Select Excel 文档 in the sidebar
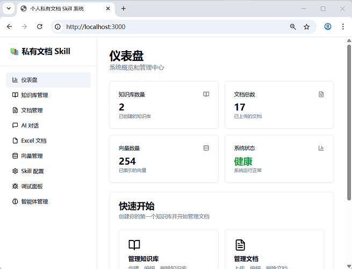Image resolution: width=352 pixels, height=269 pixels. (48, 140)
